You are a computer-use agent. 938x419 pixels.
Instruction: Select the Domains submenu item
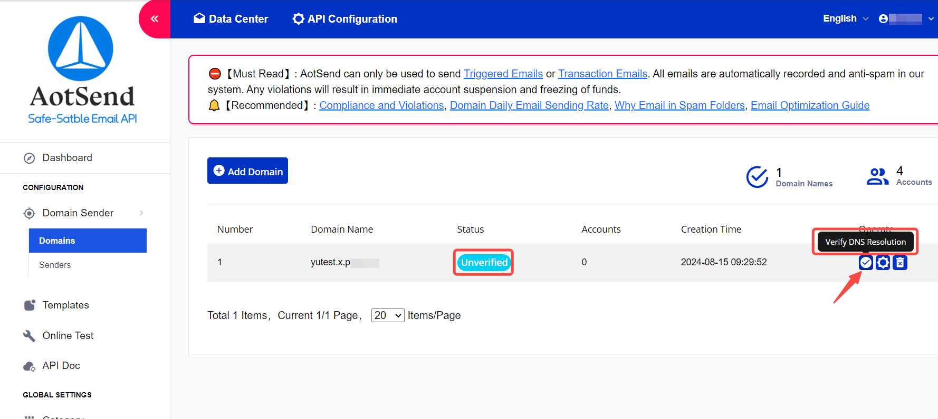[x=88, y=241]
